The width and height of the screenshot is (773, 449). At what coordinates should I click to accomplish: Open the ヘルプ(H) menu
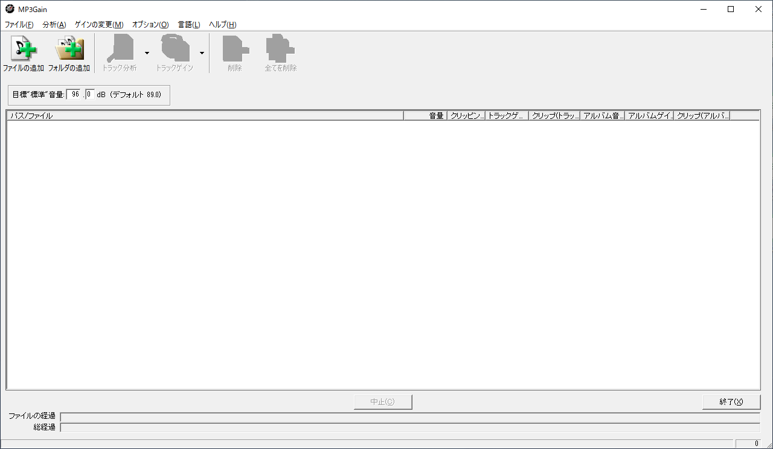(222, 25)
